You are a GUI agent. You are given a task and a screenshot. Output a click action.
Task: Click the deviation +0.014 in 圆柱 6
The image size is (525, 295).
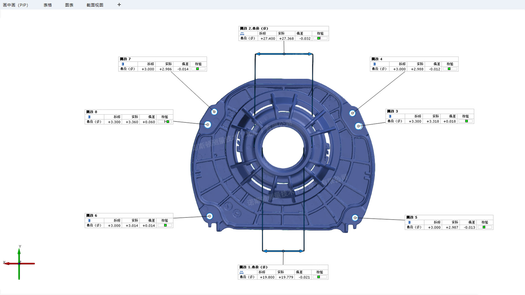149,226
